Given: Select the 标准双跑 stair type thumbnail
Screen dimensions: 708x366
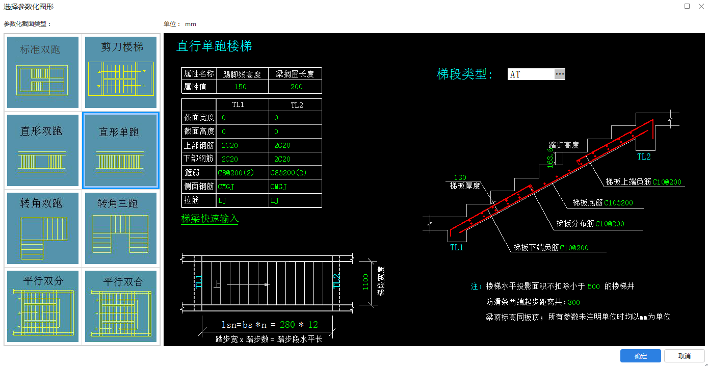Looking at the screenshot, I should 43,72.
